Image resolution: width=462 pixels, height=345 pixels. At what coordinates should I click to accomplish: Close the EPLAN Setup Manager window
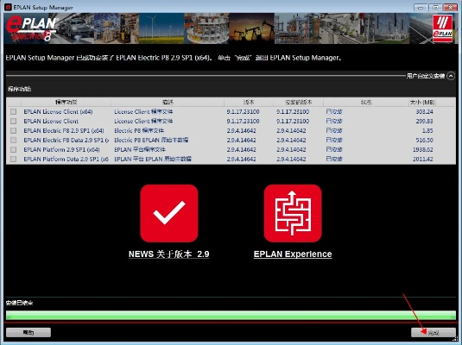point(450,7)
